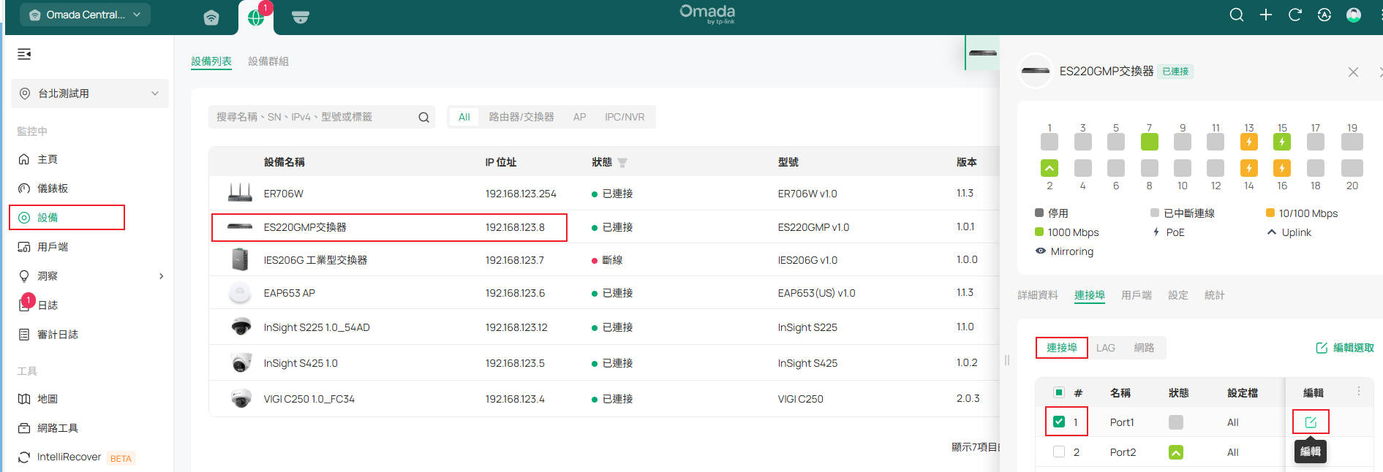This screenshot has width=1383, height=472.
Task: Filter the status column with funnel icon
Action: [622, 163]
